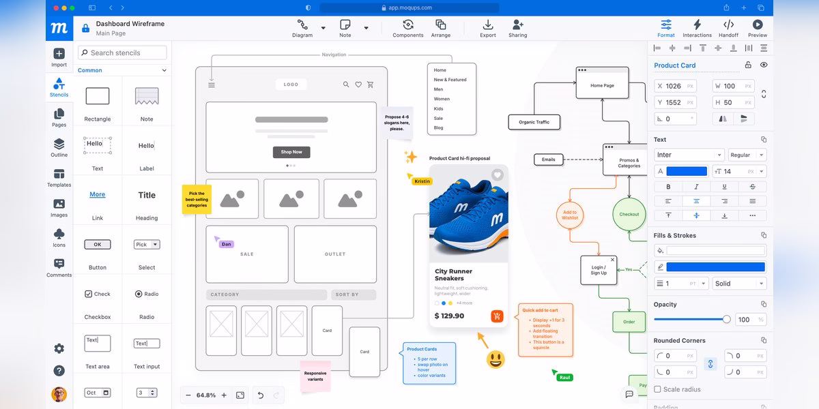Open the Import panel
819x409 pixels.
tap(59, 58)
